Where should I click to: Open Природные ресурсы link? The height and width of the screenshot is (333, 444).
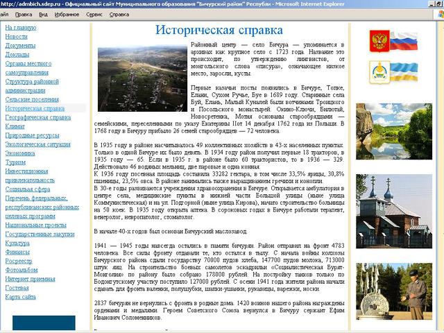click(33, 135)
